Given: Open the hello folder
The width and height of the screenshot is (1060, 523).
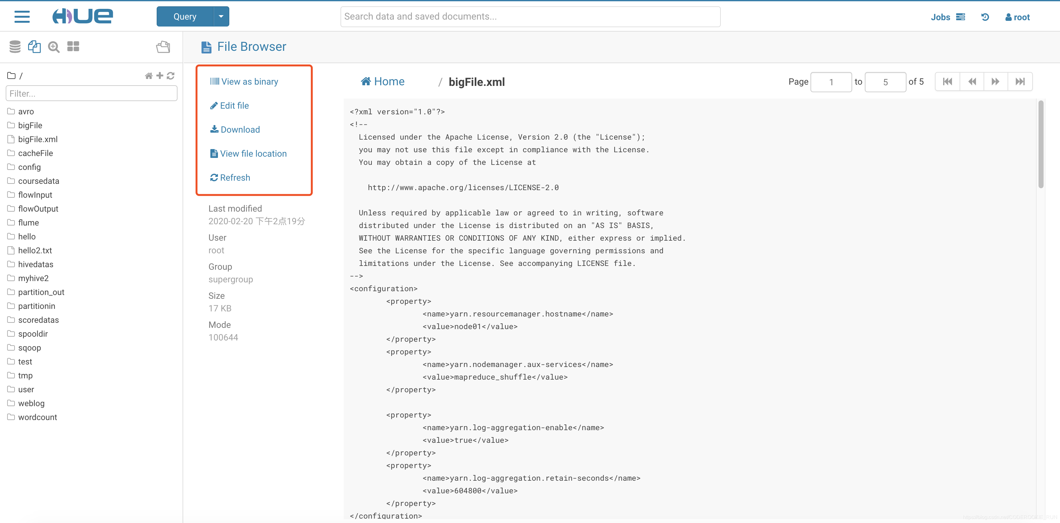Looking at the screenshot, I should tap(27, 237).
